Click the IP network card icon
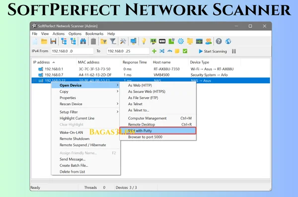This screenshot has width=298, height=197. click(153, 41)
